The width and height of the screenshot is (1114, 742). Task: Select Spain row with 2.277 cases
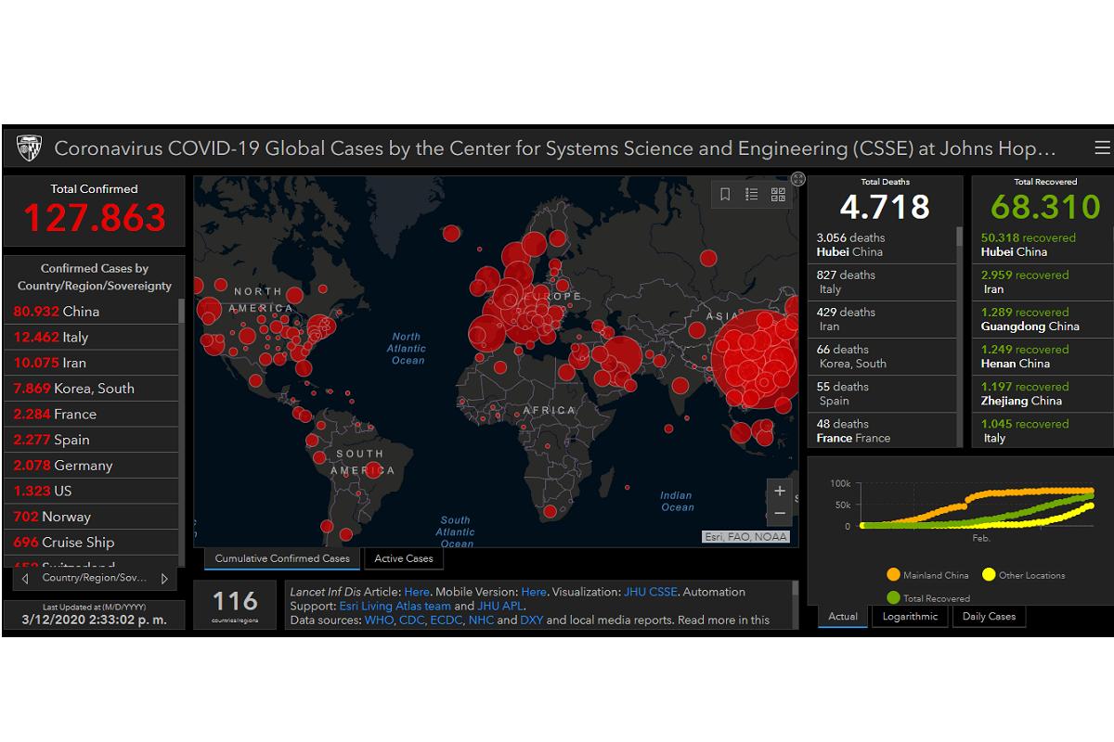click(91, 440)
